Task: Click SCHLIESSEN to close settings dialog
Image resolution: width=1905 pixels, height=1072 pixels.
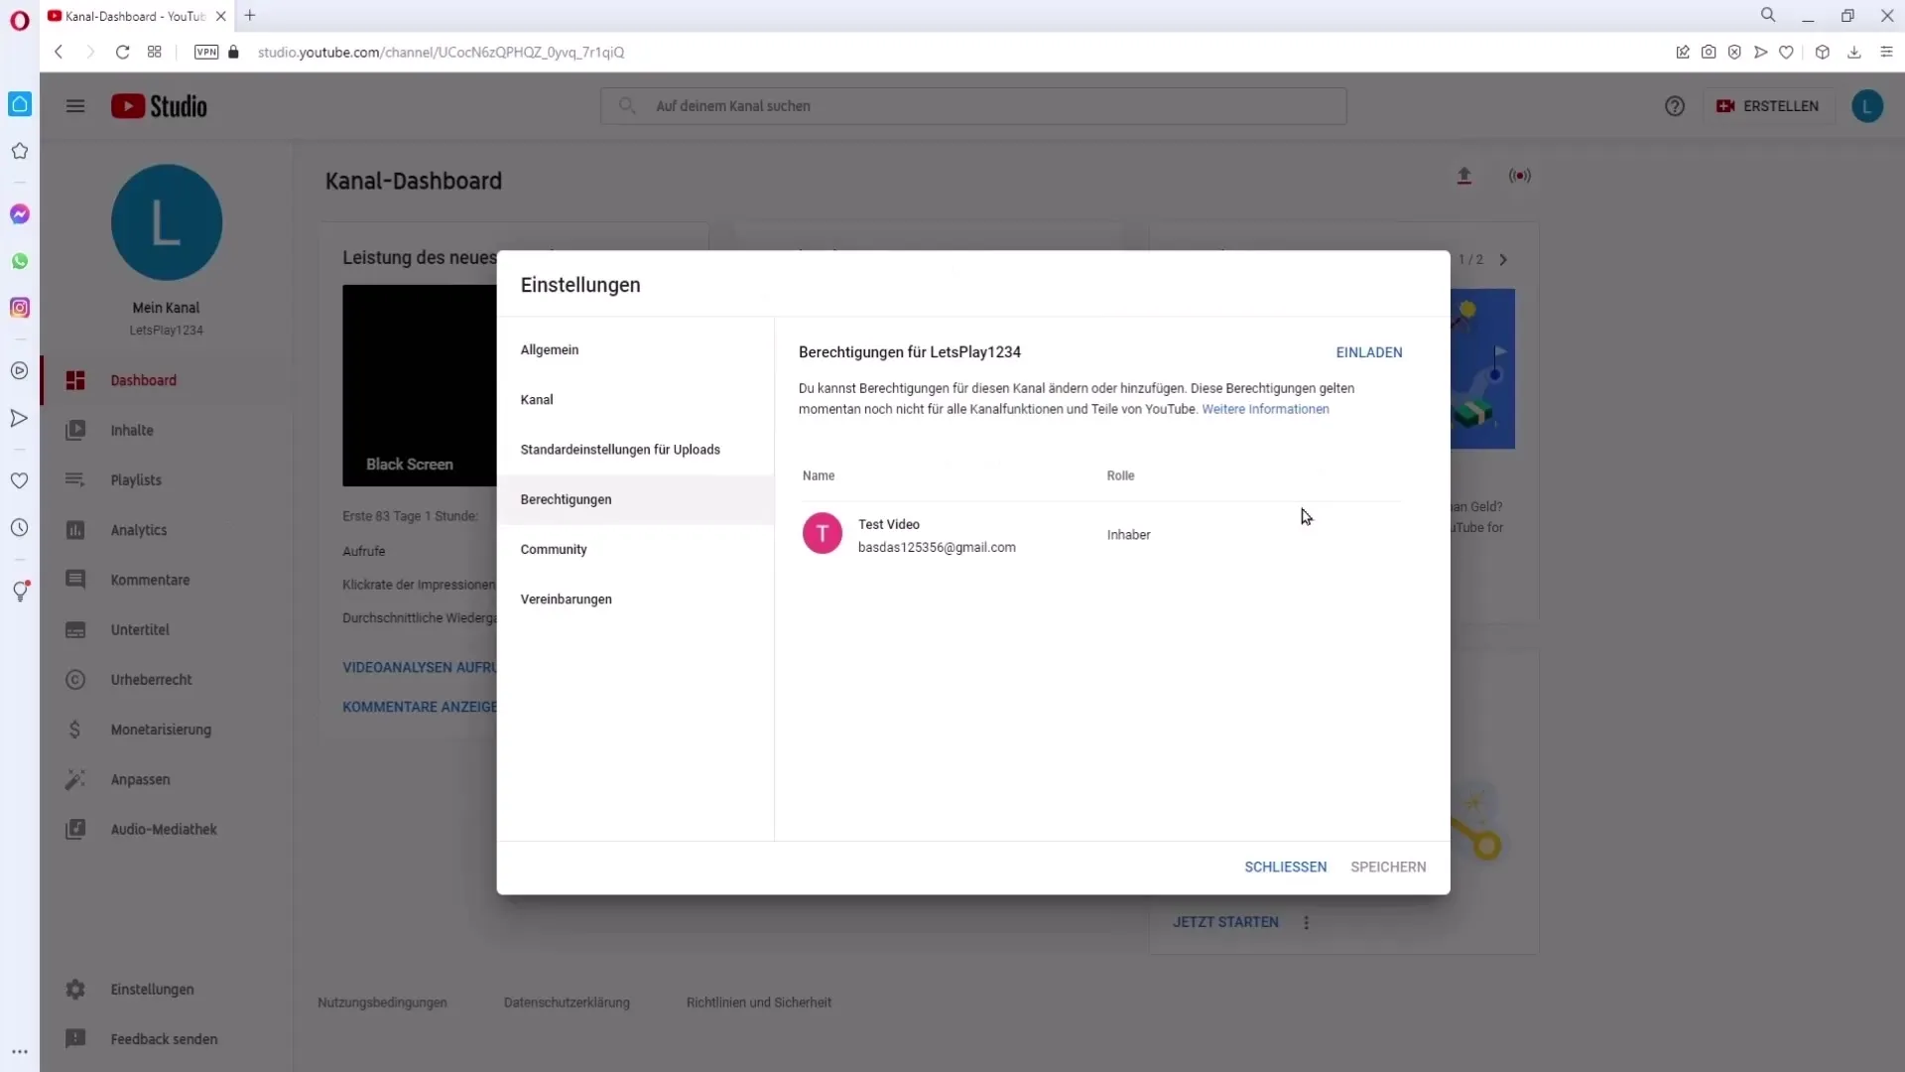Action: [1286, 867]
